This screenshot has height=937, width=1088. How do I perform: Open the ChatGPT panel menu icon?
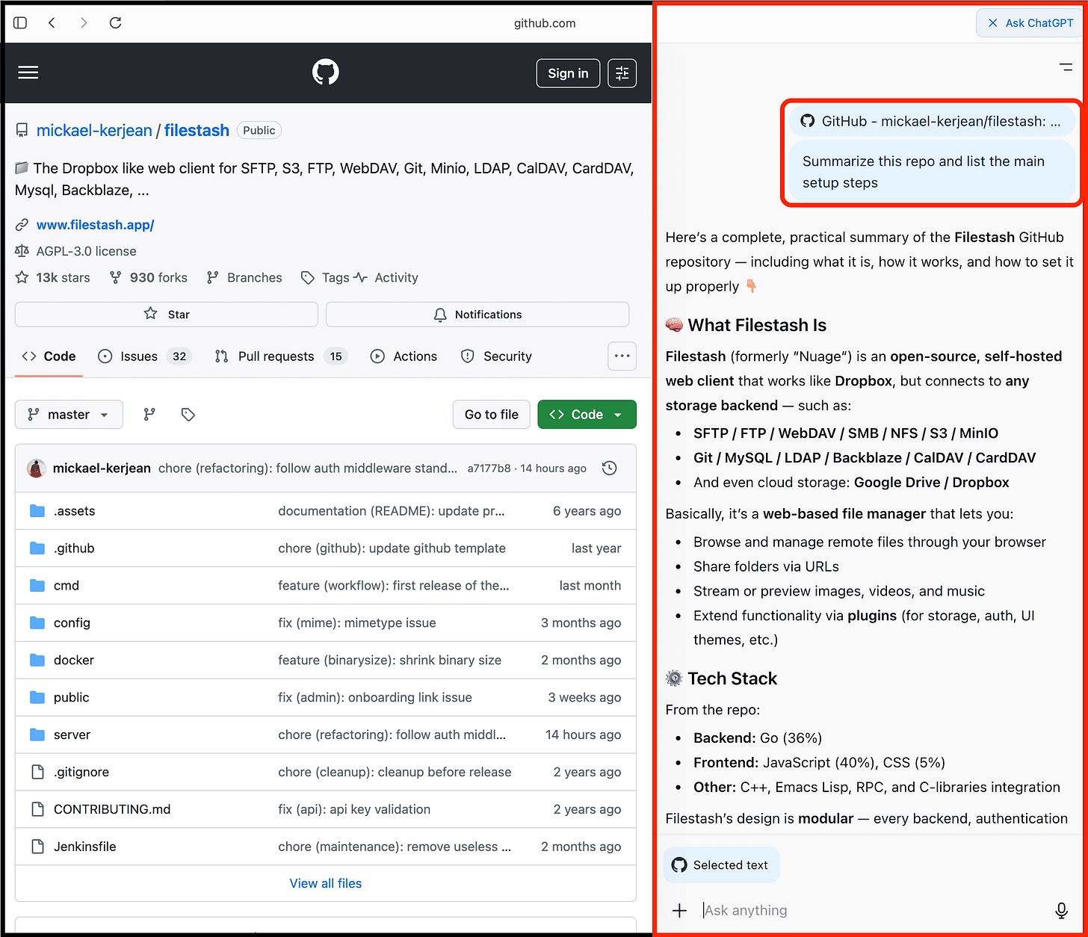tap(1066, 67)
